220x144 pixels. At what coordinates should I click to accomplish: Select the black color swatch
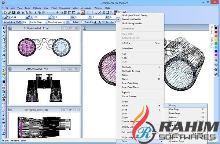pyautogui.click(x=216, y=28)
